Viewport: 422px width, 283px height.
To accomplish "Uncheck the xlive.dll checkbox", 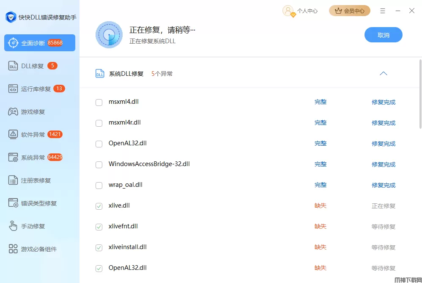I will 99,206.
